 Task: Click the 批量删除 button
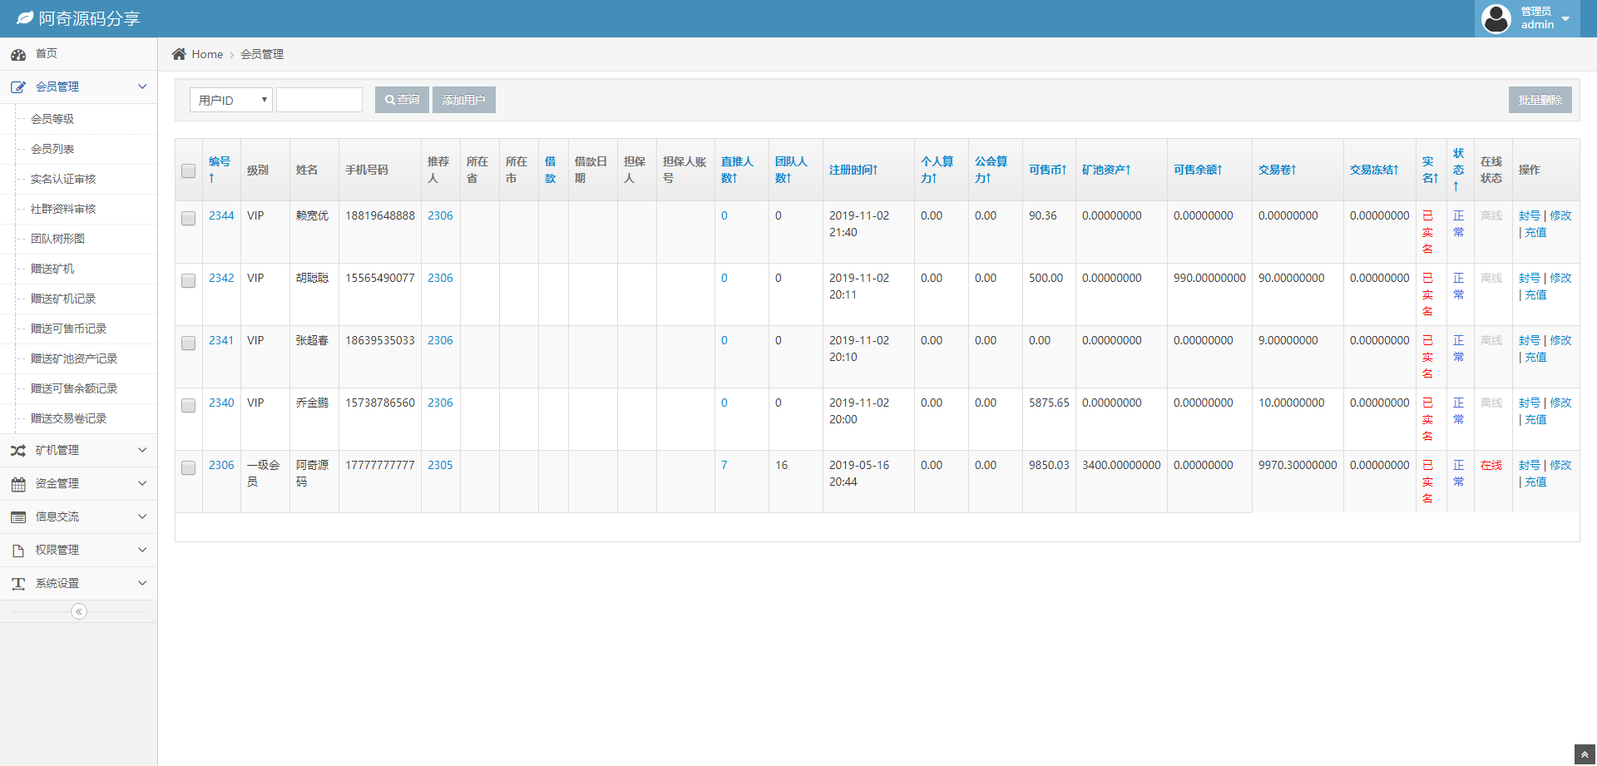1540,100
